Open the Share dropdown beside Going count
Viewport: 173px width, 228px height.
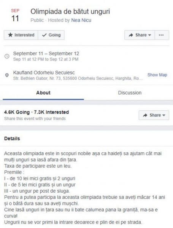click(154, 115)
